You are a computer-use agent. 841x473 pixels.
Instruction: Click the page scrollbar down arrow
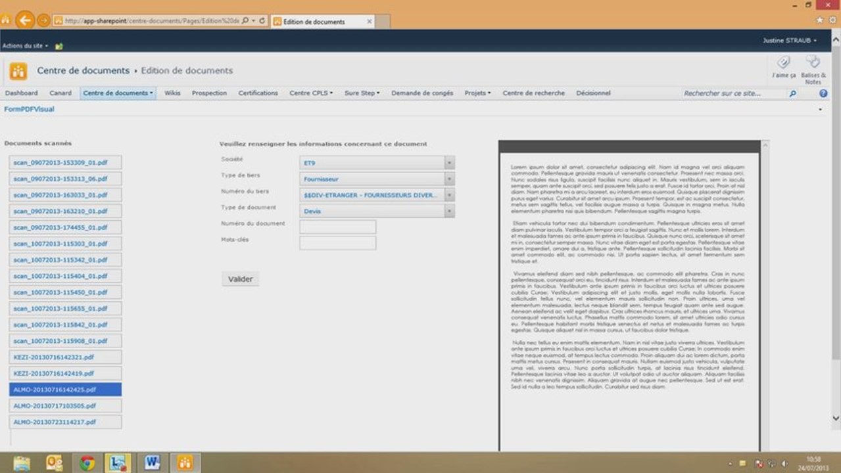[x=836, y=418]
